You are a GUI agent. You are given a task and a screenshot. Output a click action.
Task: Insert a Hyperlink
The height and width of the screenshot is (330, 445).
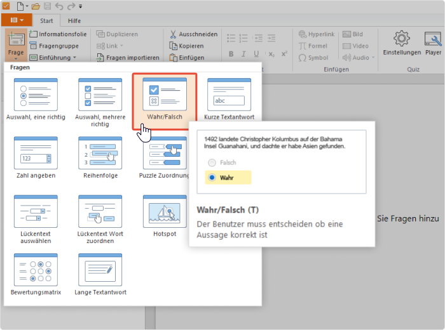point(317,34)
